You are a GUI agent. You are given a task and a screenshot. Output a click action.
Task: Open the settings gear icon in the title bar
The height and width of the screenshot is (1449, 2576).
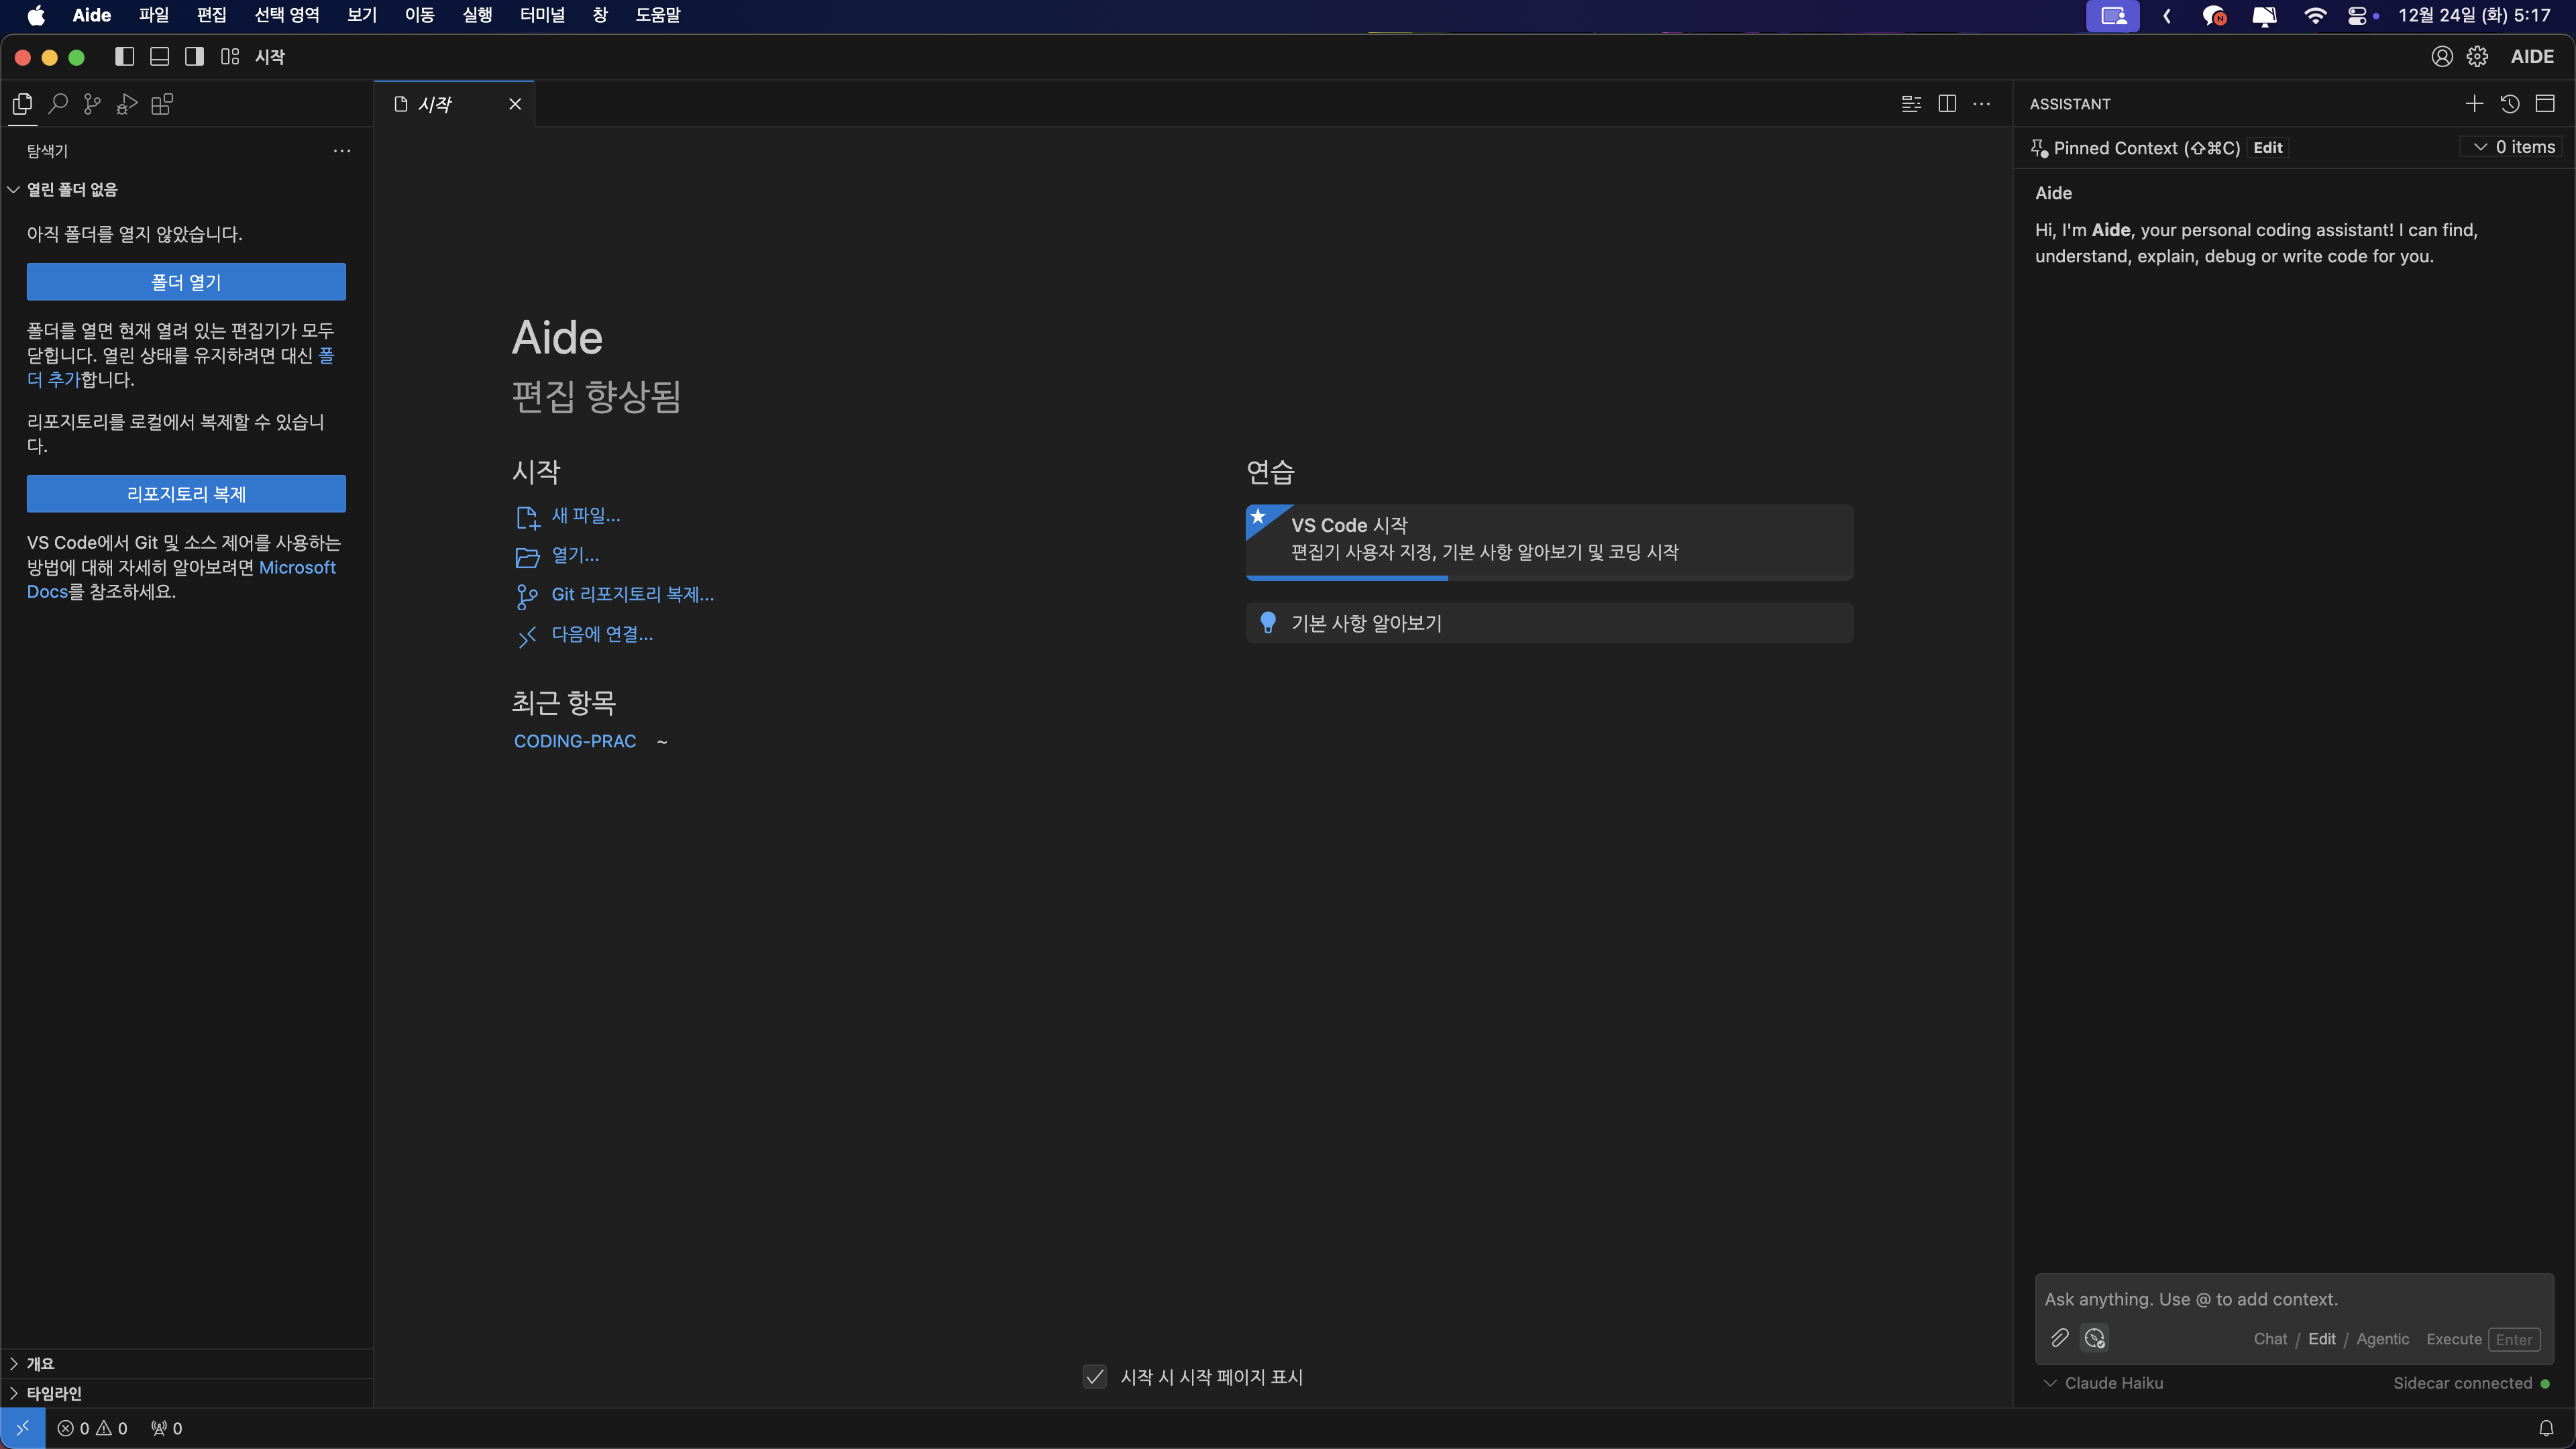[x=2477, y=57]
